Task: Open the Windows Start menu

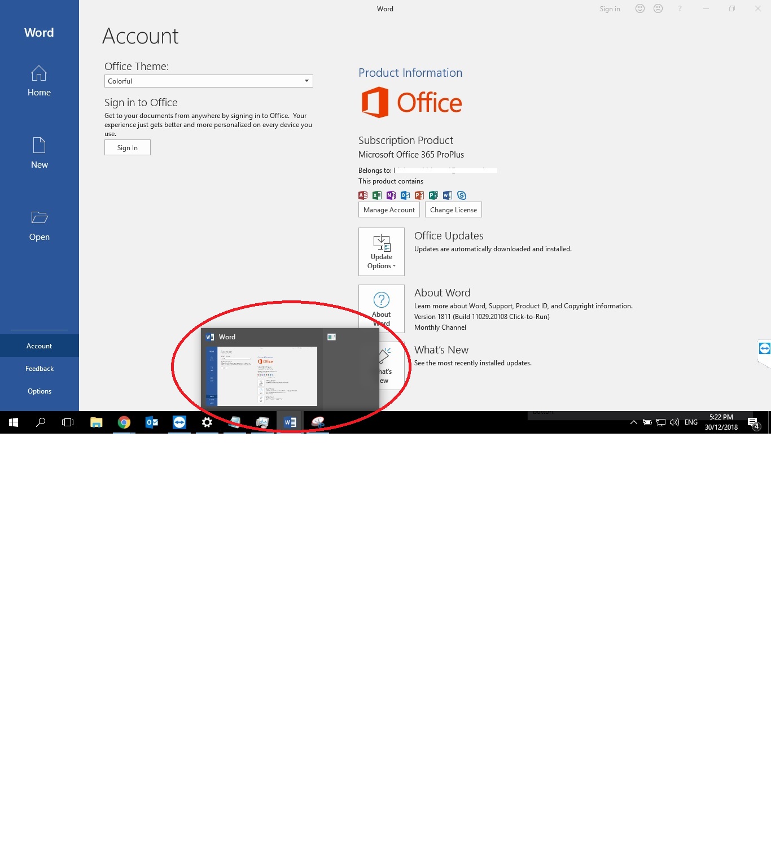Action: (x=14, y=422)
